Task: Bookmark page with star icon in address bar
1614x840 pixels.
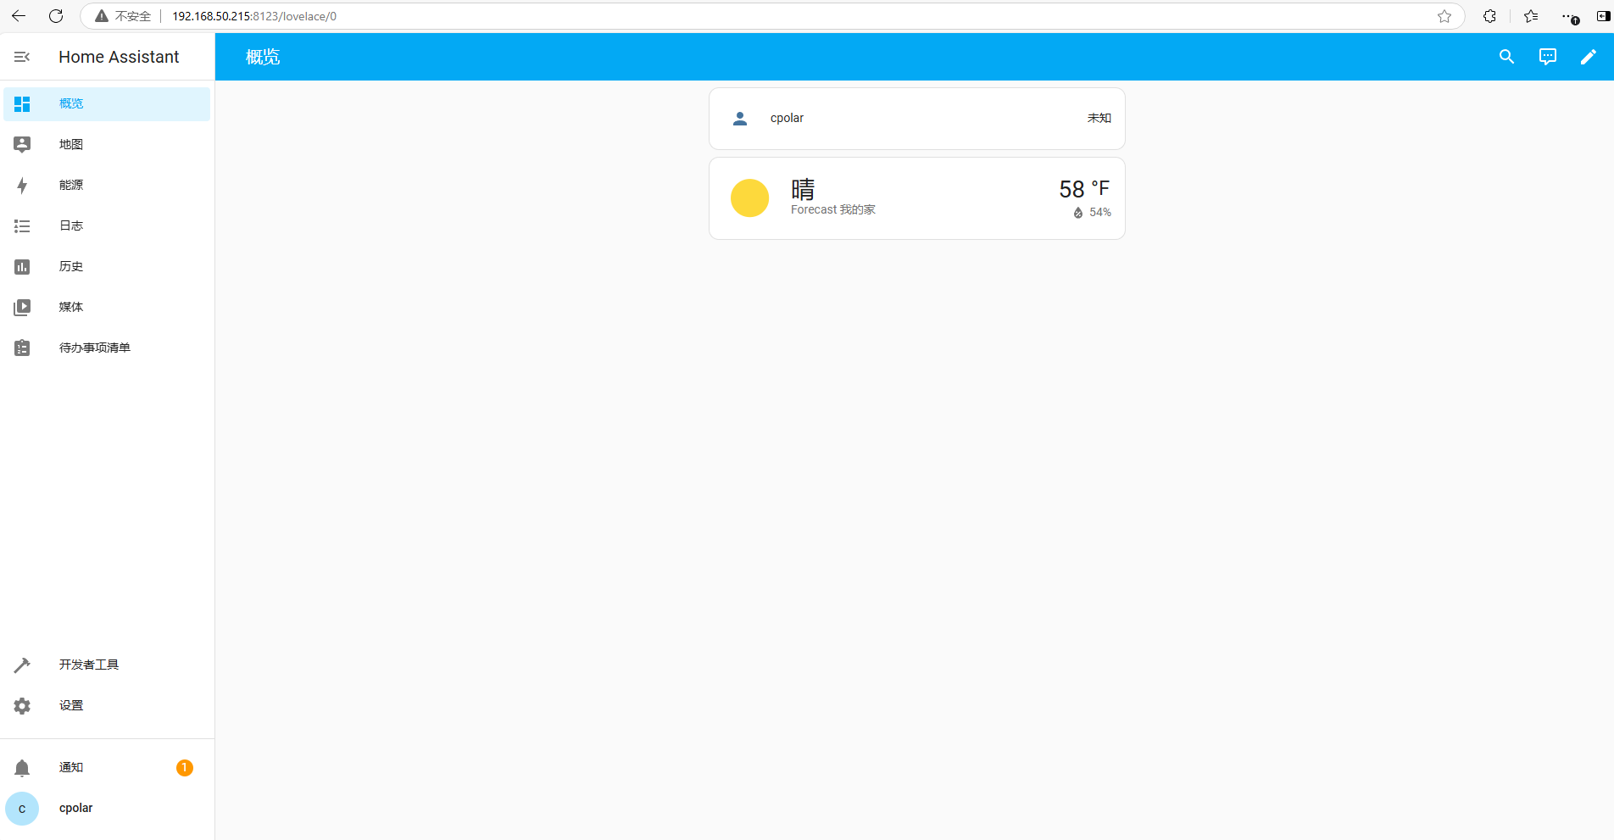Action: 1444,16
